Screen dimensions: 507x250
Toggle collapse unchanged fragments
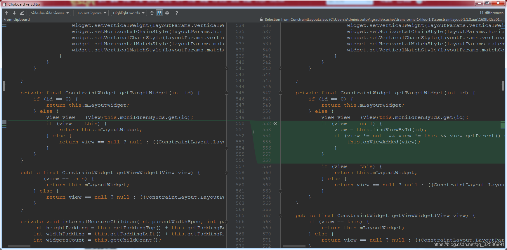[x=152, y=13]
